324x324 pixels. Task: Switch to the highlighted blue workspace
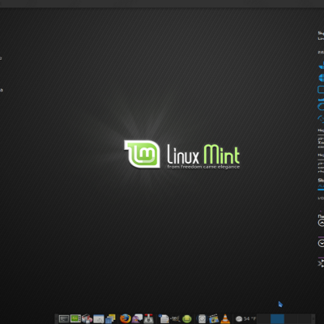277,319
